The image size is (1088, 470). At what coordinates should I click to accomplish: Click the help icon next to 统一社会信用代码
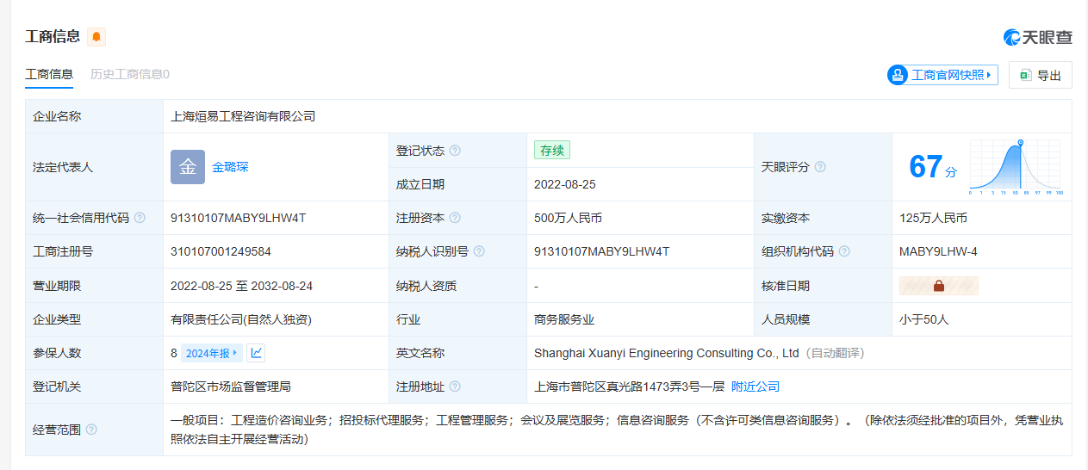pos(140,218)
